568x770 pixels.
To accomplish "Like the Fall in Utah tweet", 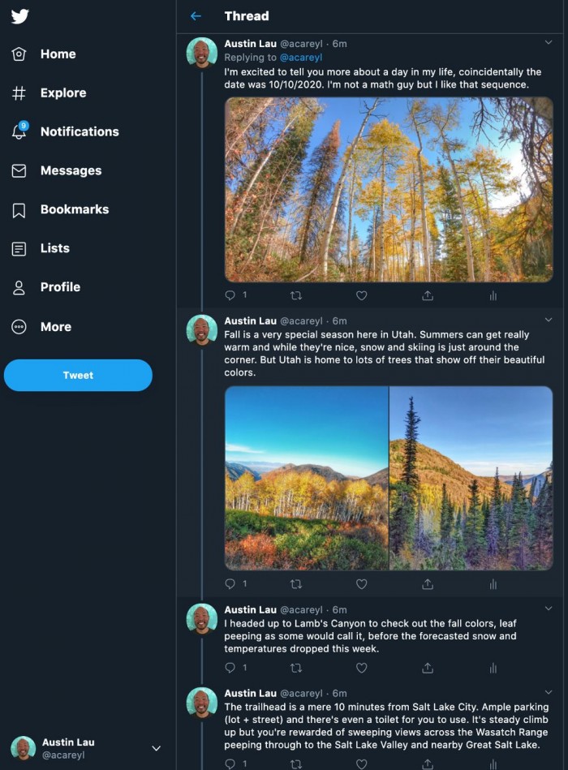I will [x=362, y=584].
